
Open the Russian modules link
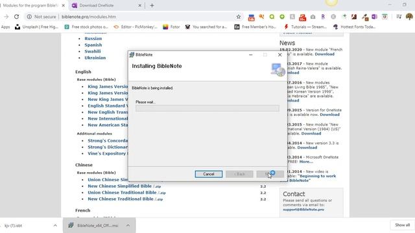pyautogui.click(x=93, y=39)
